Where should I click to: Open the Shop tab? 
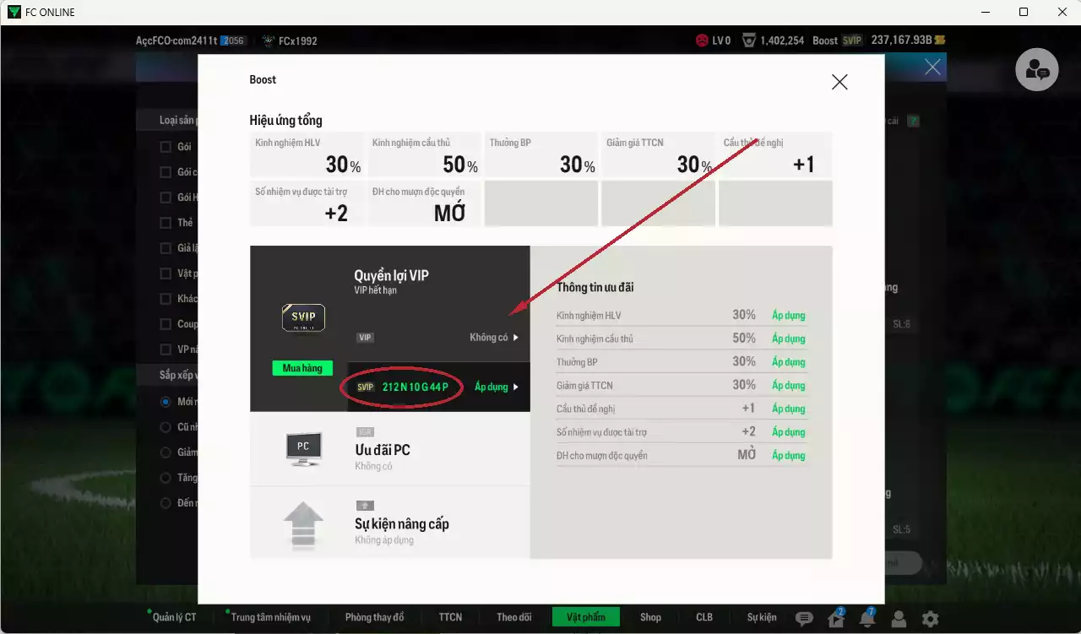coord(650,617)
